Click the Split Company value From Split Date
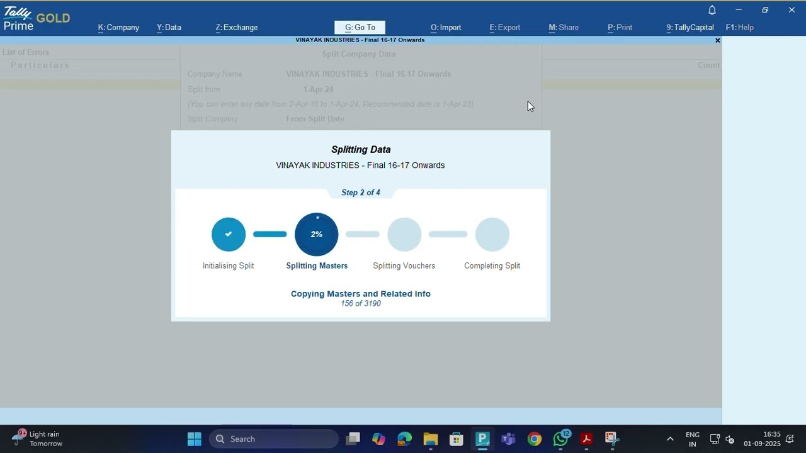 315,119
